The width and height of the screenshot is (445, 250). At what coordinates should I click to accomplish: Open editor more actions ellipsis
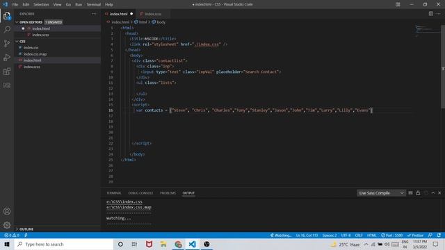tap(439, 14)
